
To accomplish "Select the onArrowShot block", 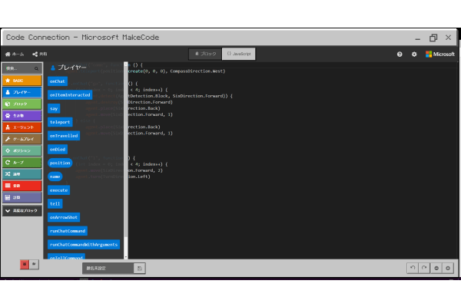I will click(x=64, y=217).
